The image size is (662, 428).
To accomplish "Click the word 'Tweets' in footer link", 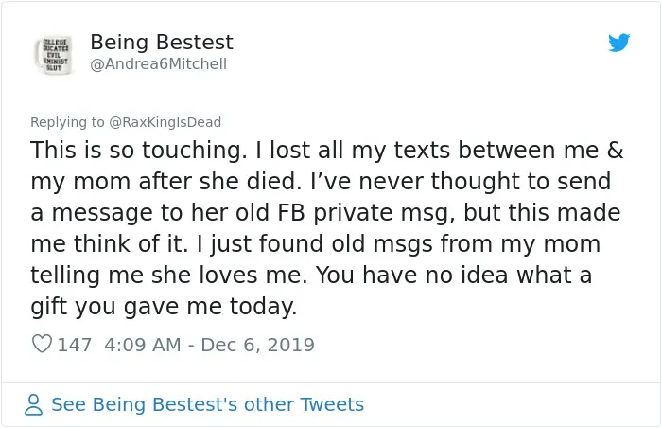I will [332, 404].
